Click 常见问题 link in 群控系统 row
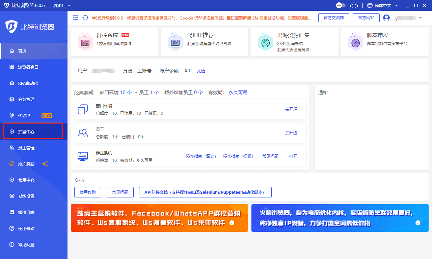 tap(270, 156)
